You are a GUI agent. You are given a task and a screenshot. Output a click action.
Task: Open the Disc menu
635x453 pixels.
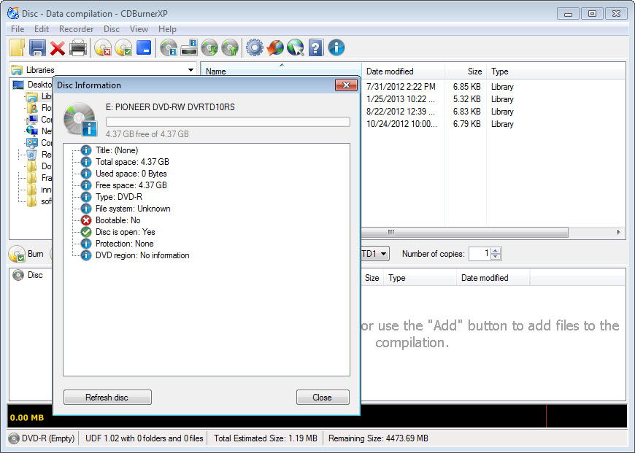point(112,29)
